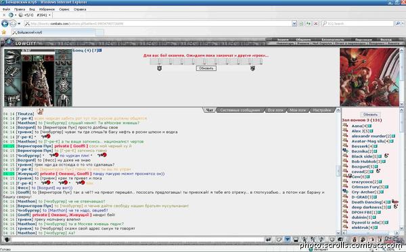Open Favorites via the yellow star icon
Screen dimensions: 406x252
tap(4, 32)
